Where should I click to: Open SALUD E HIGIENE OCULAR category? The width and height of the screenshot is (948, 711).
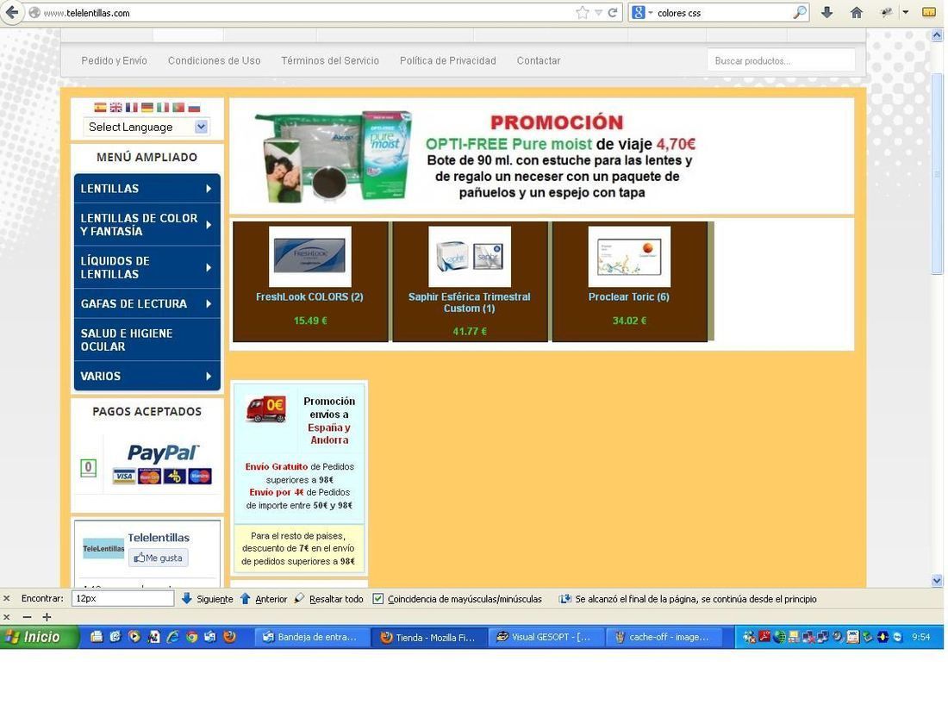click(x=147, y=340)
